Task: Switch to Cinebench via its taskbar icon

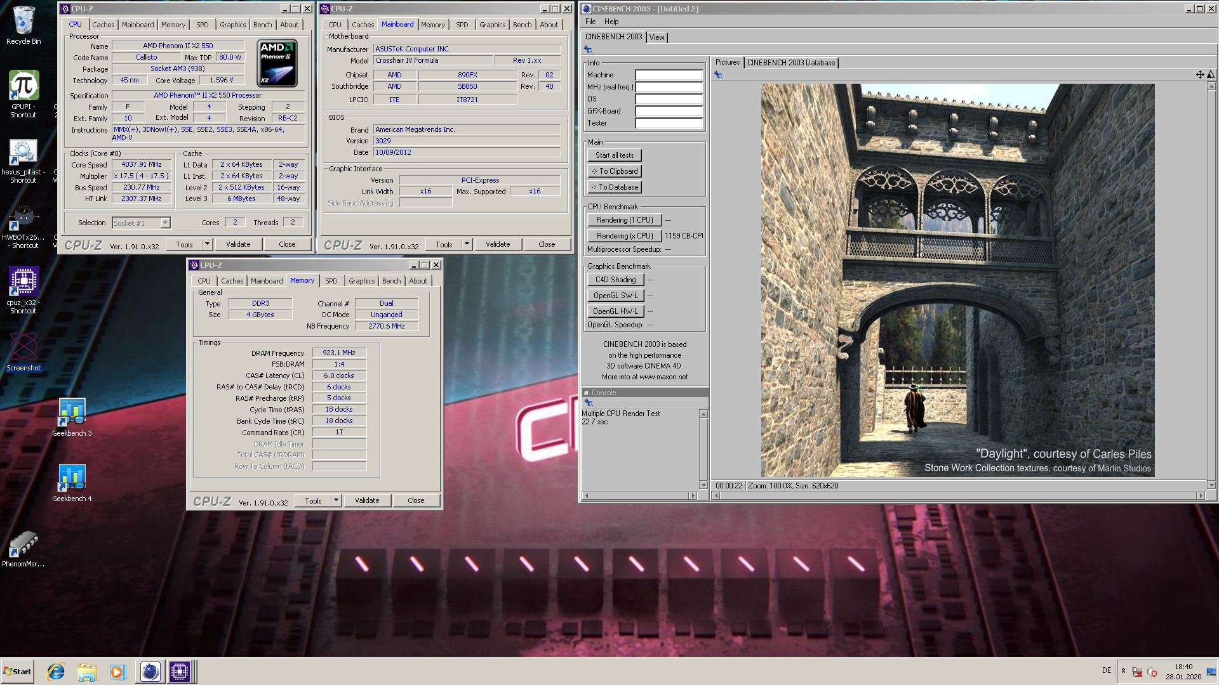Action: (150, 672)
